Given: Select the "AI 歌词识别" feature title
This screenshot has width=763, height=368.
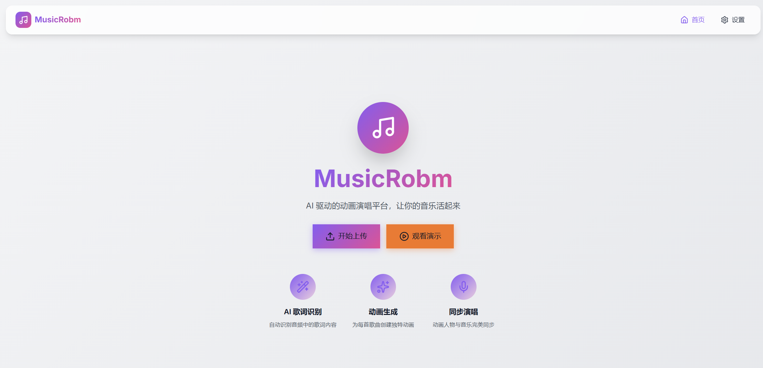Looking at the screenshot, I should point(303,312).
